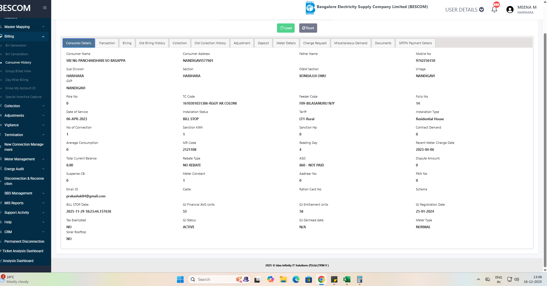Expand Master Mapping menu

[24, 27]
